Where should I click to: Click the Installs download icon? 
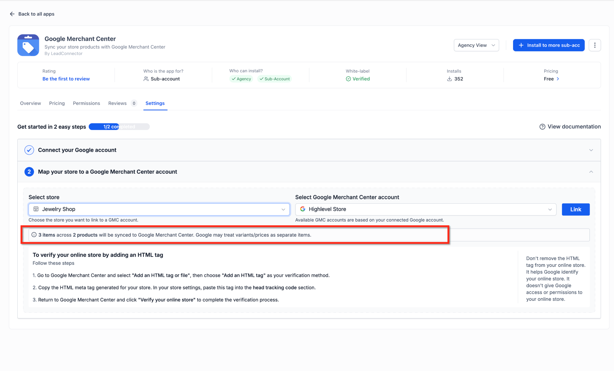(x=449, y=79)
